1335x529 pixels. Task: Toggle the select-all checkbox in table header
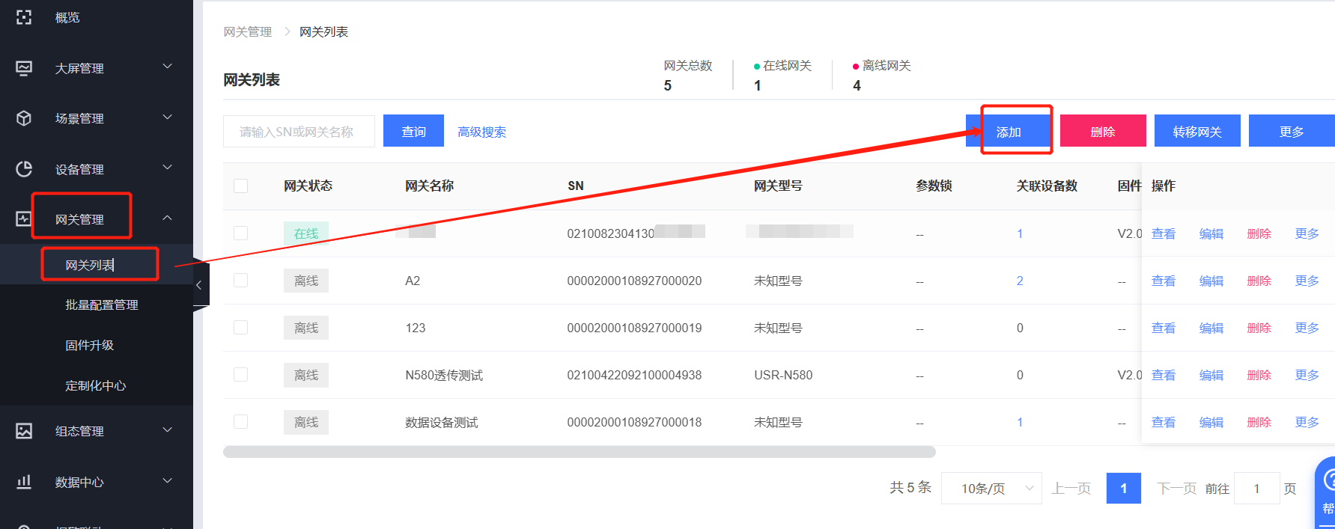tap(240, 186)
